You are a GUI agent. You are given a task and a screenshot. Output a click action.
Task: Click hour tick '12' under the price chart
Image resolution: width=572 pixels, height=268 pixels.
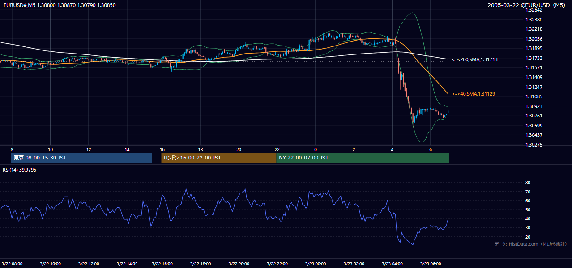coord(89,149)
